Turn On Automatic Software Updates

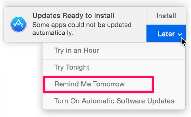coord(114,101)
